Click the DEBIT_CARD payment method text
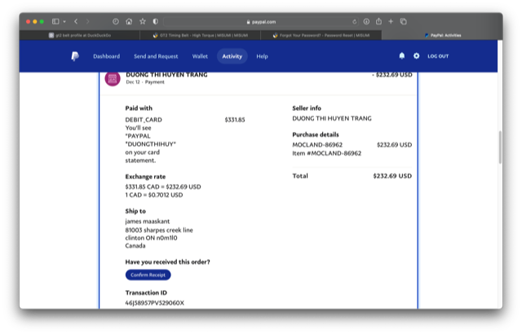522x334 pixels. (144, 120)
